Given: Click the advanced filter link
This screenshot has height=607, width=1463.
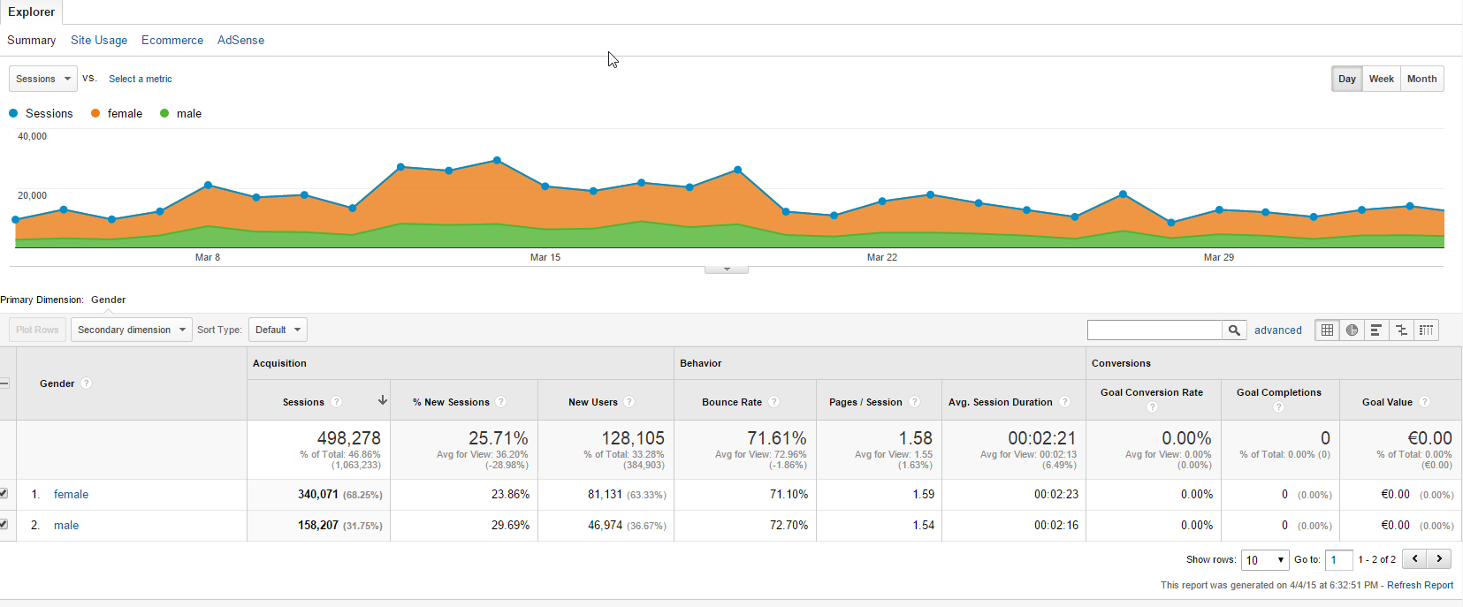Looking at the screenshot, I should [1277, 330].
